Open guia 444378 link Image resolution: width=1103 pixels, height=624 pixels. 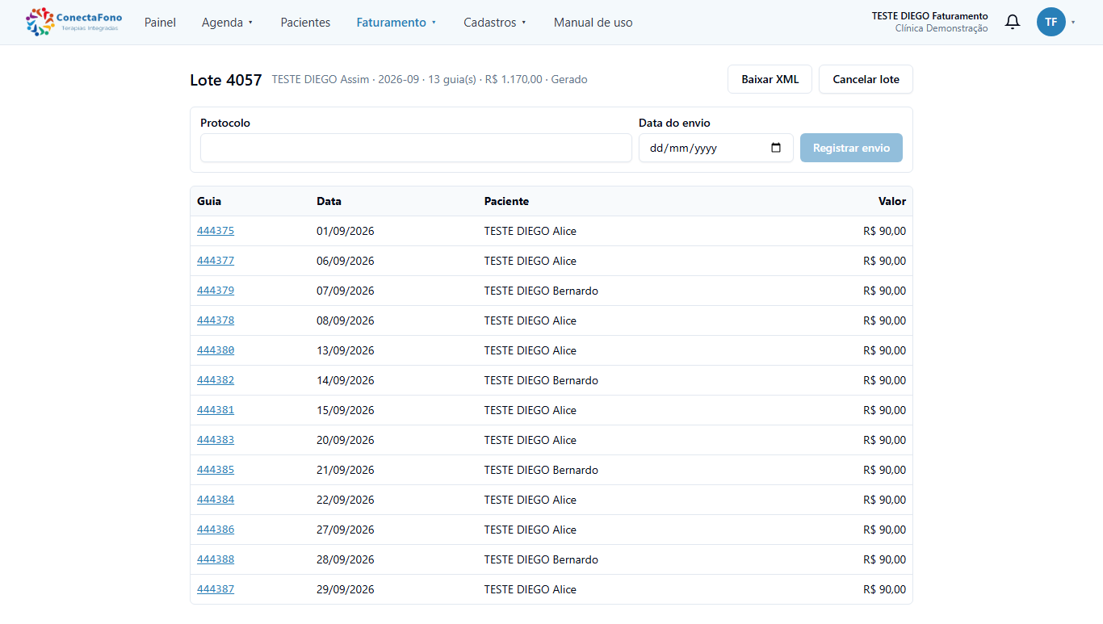[216, 320]
